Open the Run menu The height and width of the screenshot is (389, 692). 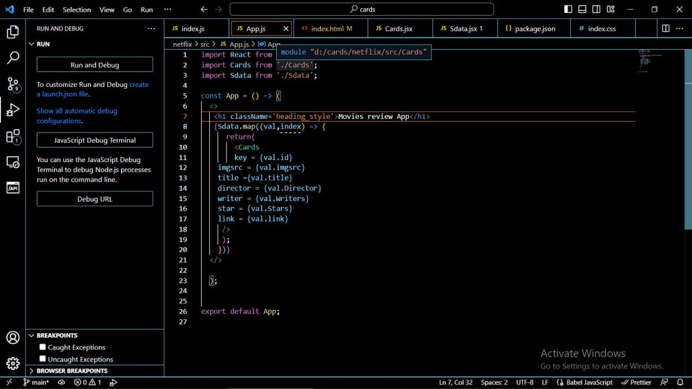[x=147, y=9]
